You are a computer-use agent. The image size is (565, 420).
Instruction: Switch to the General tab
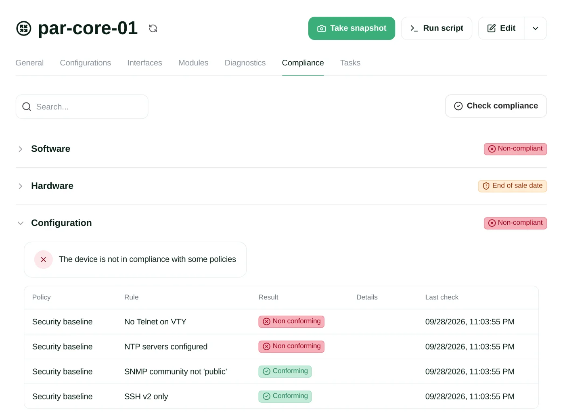[29, 63]
